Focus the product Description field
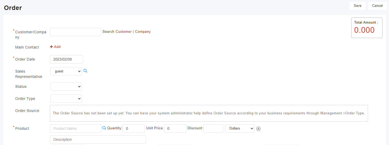This screenshot has height=145, width=389. (x=98, y=139)
